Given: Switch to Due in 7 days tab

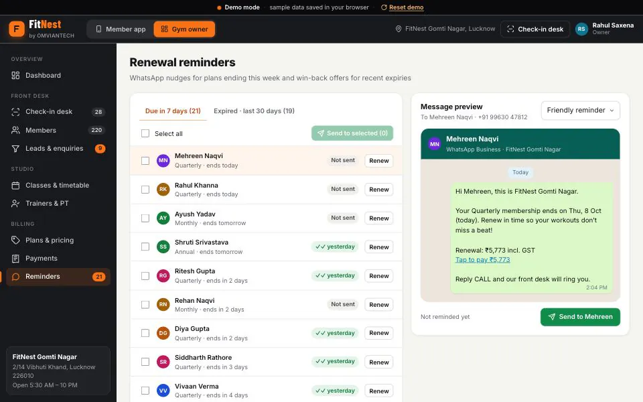Looking at the screenshot, I should pyautogui.click(x=173, y=111).
